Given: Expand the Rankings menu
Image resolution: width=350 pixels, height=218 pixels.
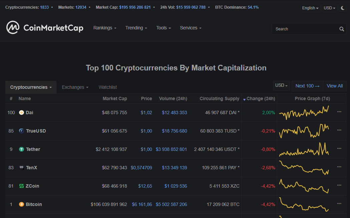Looking at the screenshot, I should click(x=105, y=28).
